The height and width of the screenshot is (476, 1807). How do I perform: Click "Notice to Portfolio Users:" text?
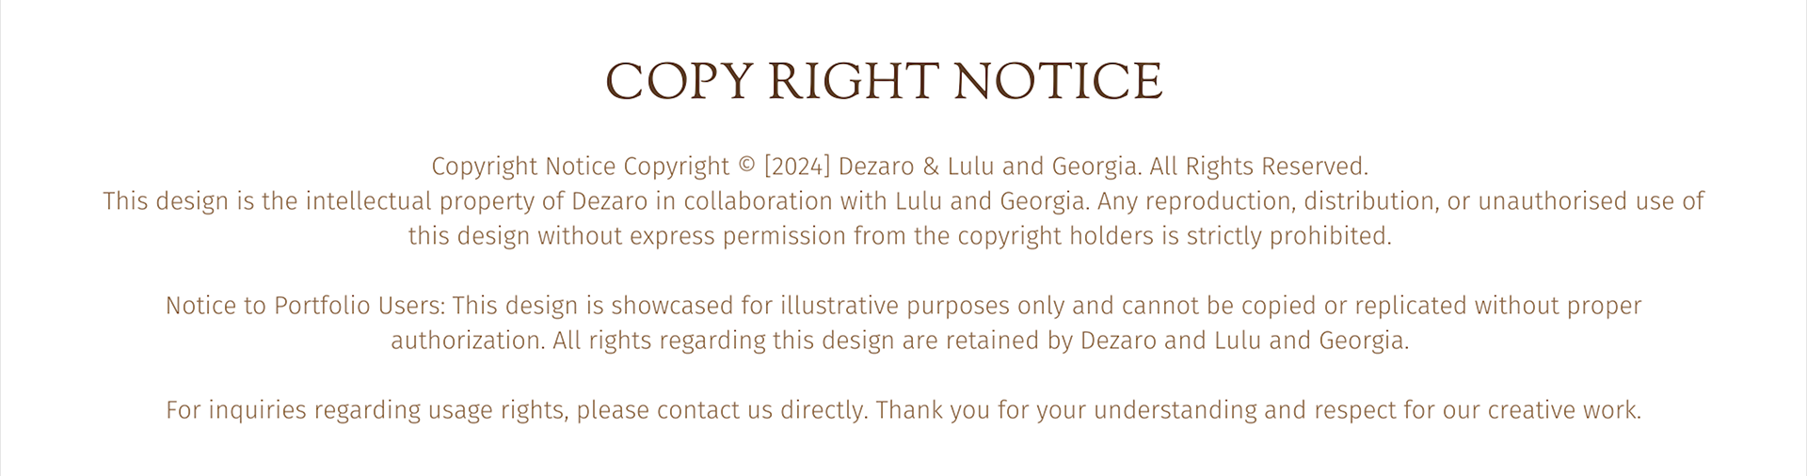pyautogui.click(x=305, y=306)
